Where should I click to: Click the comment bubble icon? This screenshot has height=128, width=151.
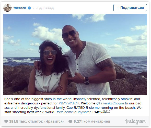point(70,121)
